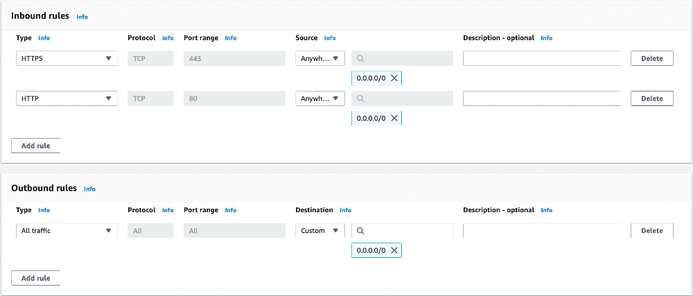
Task: Open Info link next to Inbound rules heading
Action: pos(82,17)
